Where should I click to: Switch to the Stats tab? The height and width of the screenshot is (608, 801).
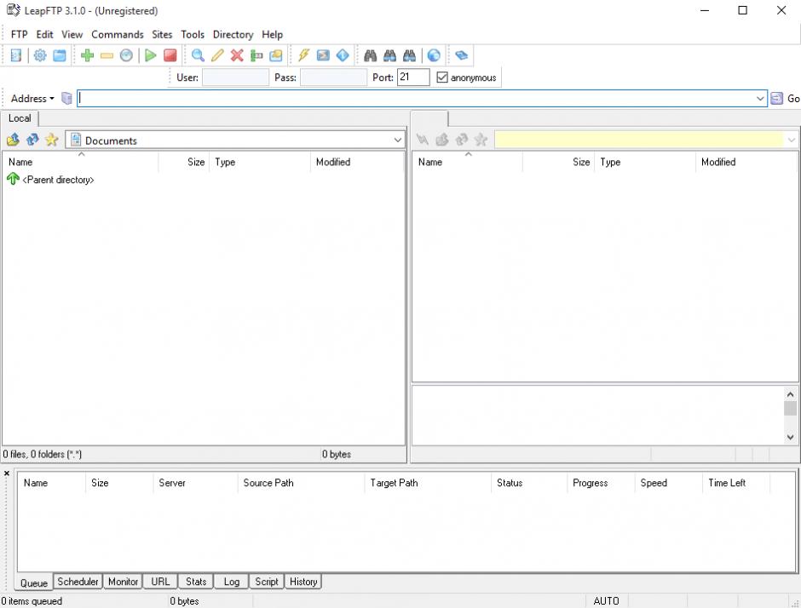[196, 582]
